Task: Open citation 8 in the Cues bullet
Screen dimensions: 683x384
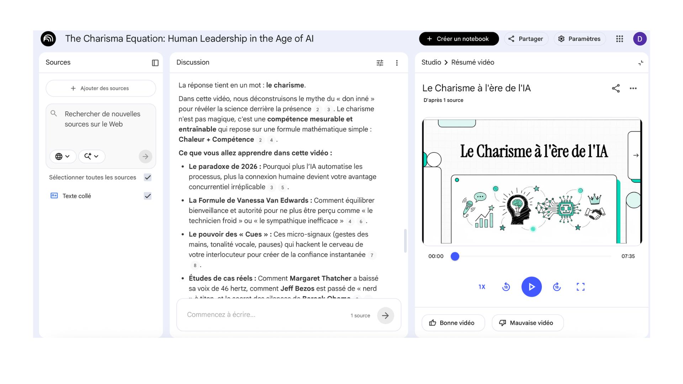Action: pyautogui.click(x=195, y=265)
